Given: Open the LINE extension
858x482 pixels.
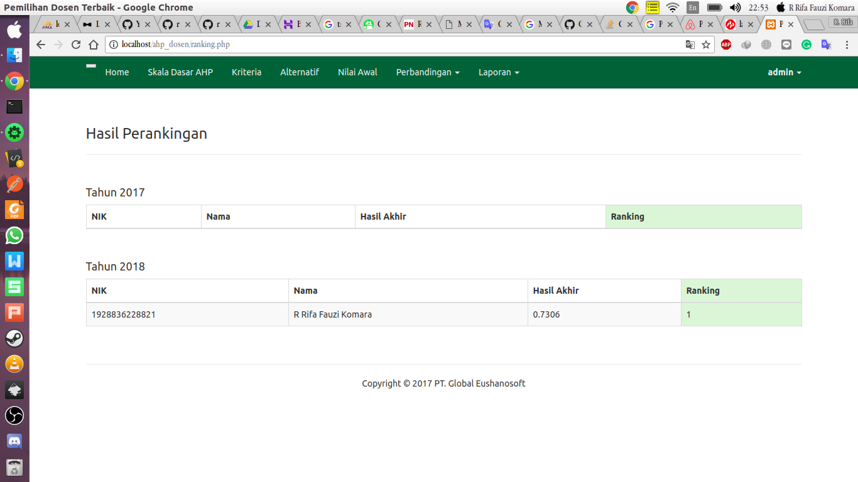Looking at the screenshot, I should point(786,45).
